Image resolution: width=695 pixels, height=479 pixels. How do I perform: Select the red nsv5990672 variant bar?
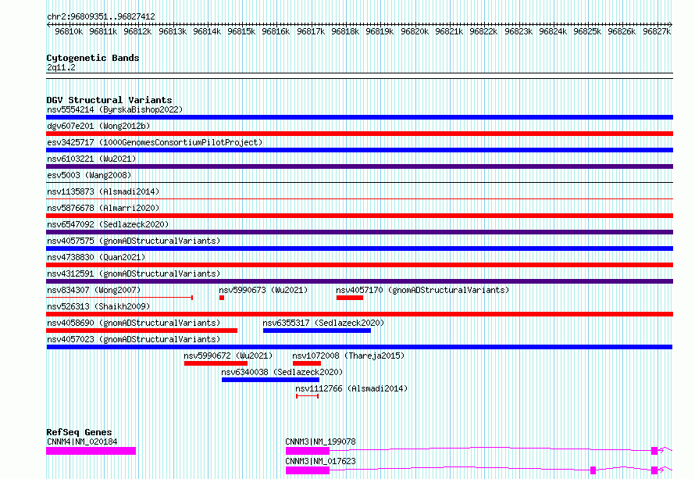(216, 363)
